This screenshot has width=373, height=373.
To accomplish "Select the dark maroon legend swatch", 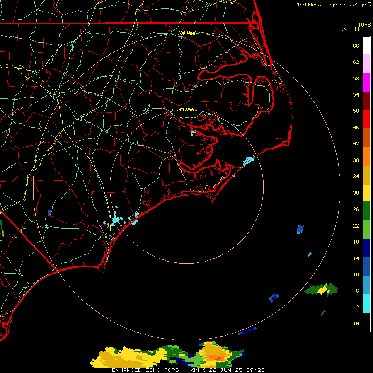I will pos(366,101).
